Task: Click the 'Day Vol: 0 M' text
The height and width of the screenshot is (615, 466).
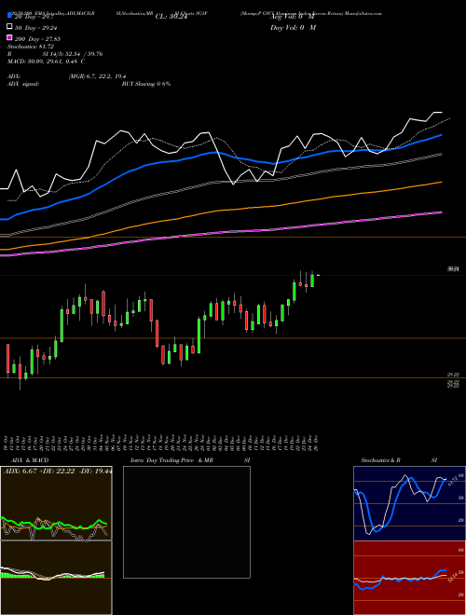Action: pos(293,28)
